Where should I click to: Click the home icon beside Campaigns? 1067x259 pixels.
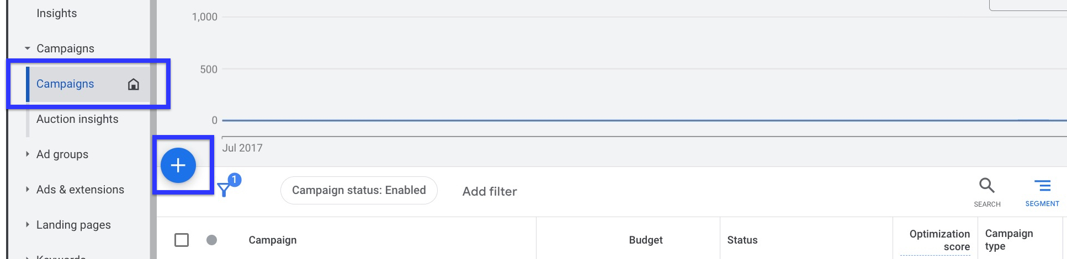134,84
